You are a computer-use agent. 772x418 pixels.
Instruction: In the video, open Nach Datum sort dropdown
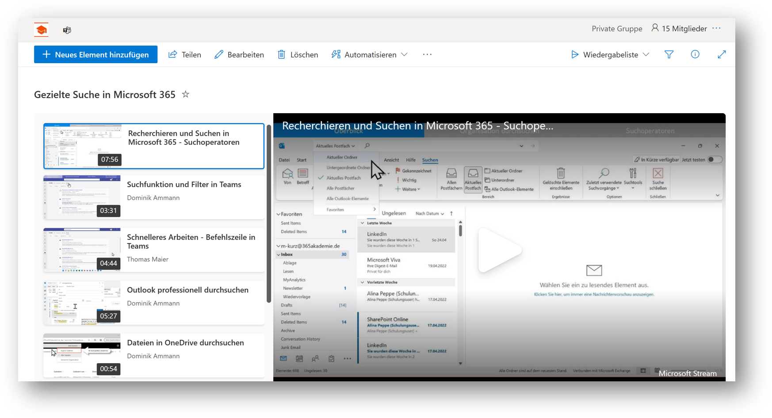click(430, 213)
